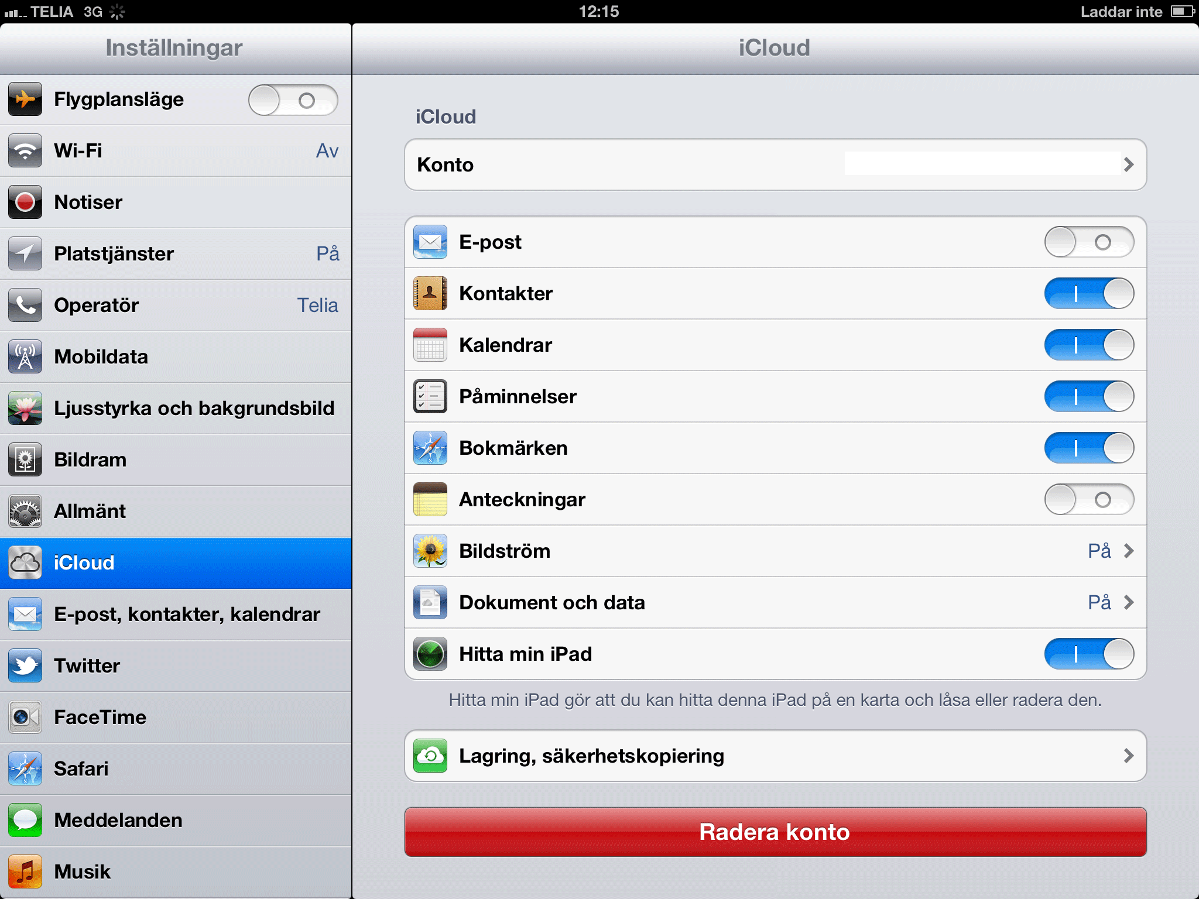Tap the iCloud settings icon
This screenshot has width=1199, height=899.
click(25, 563)
